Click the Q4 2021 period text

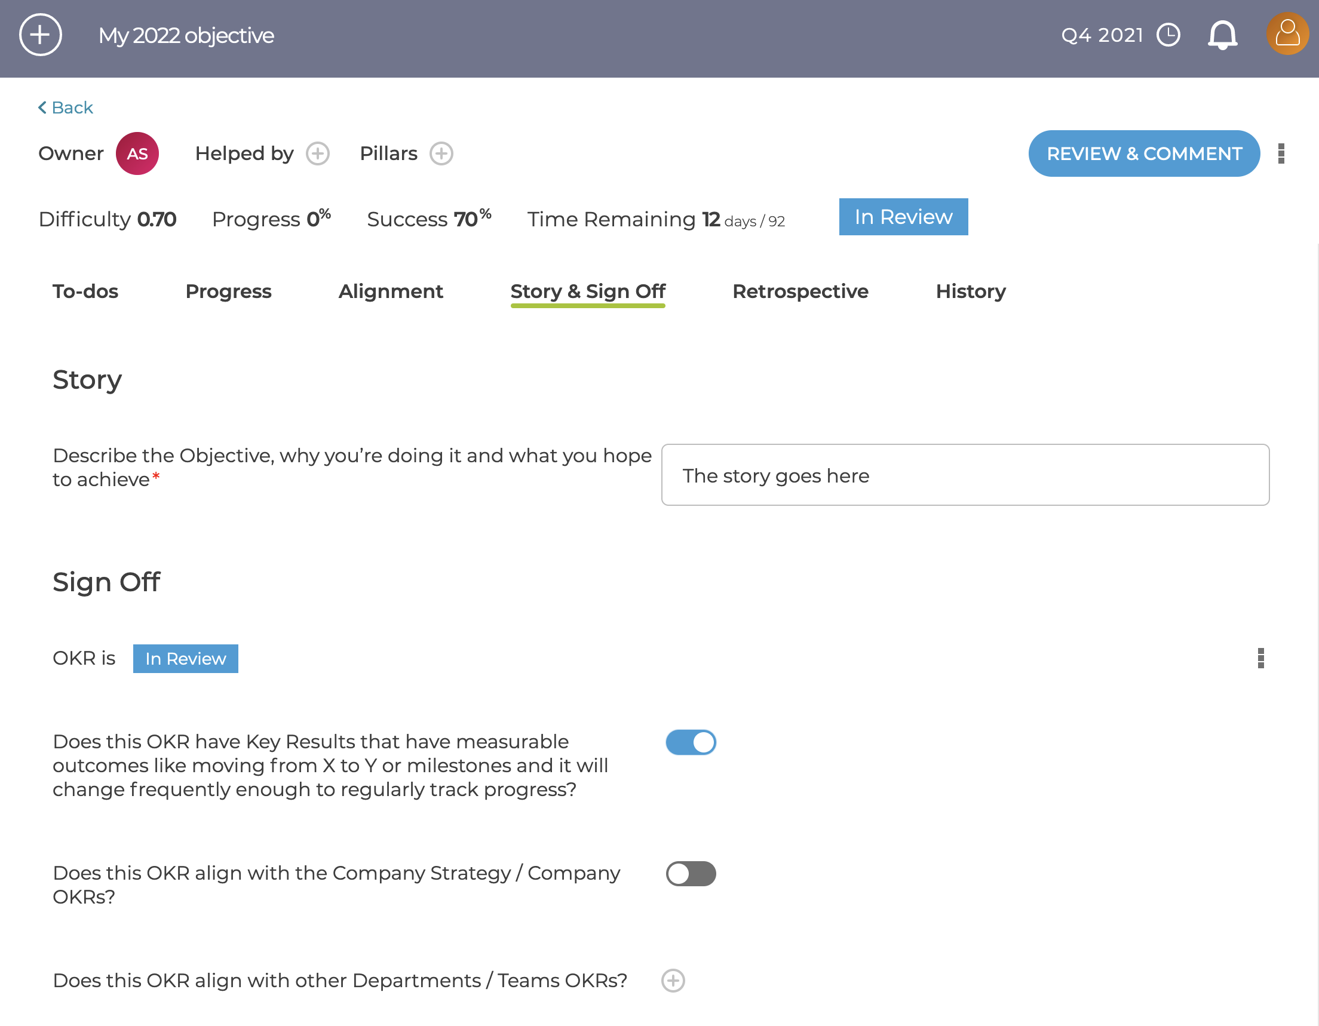(x=1102, y=35)
